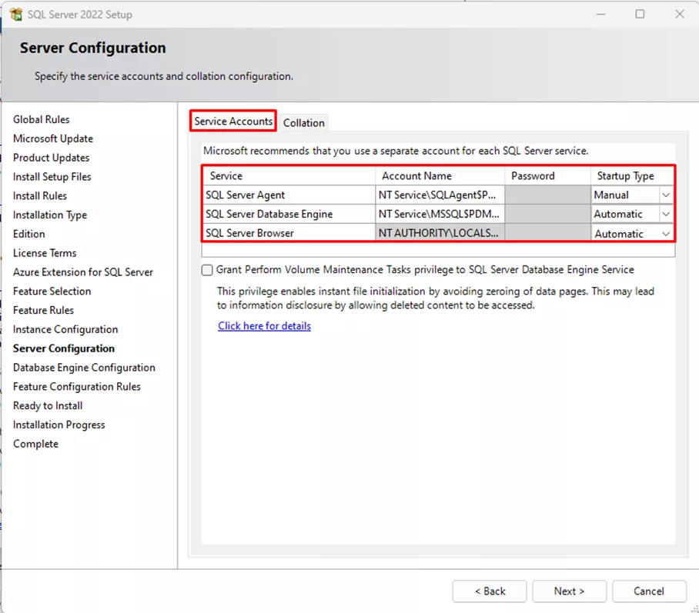Click the SQL Server Setup title bar icon
The width and height of the screenshot is (699, 613).
tap(16, 15)
